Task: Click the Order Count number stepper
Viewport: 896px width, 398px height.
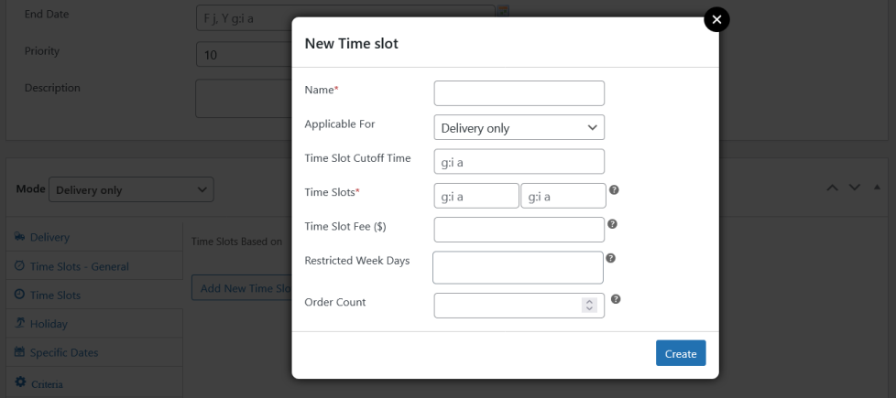Action: coord(589,306)
